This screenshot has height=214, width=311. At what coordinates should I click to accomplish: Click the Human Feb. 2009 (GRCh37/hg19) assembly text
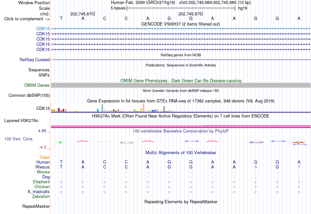(143, 3)
